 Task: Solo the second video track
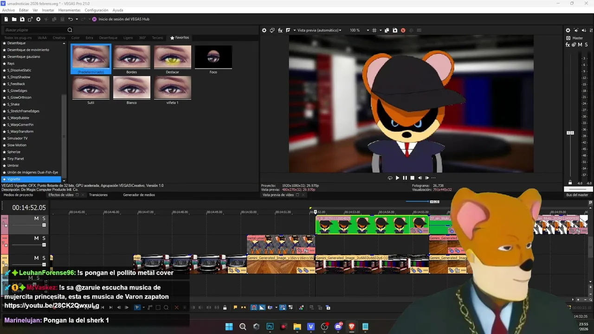44,238
